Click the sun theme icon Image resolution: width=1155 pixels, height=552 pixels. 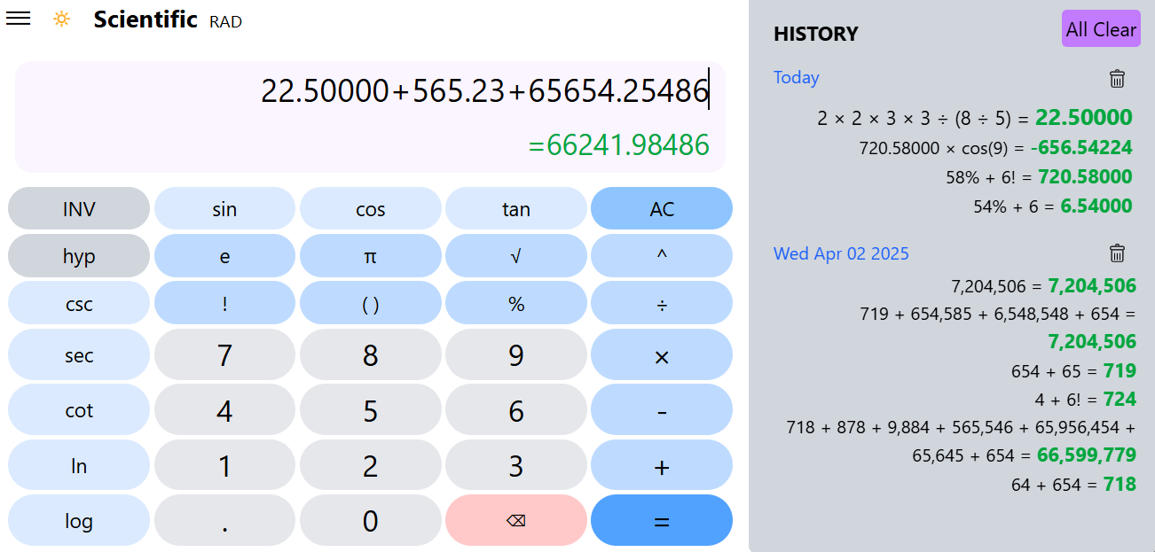tap(60, 18)
